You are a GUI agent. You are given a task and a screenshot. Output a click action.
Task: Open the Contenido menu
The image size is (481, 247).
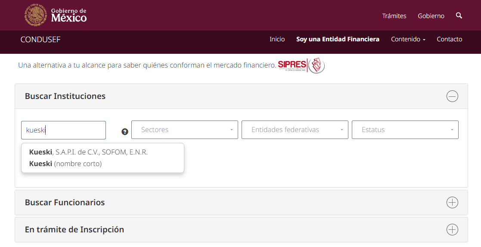pos(408,39)
